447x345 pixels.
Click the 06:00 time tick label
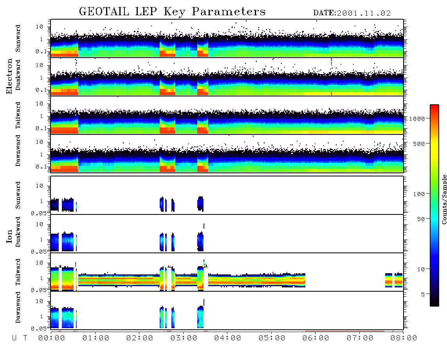(316, 338)
